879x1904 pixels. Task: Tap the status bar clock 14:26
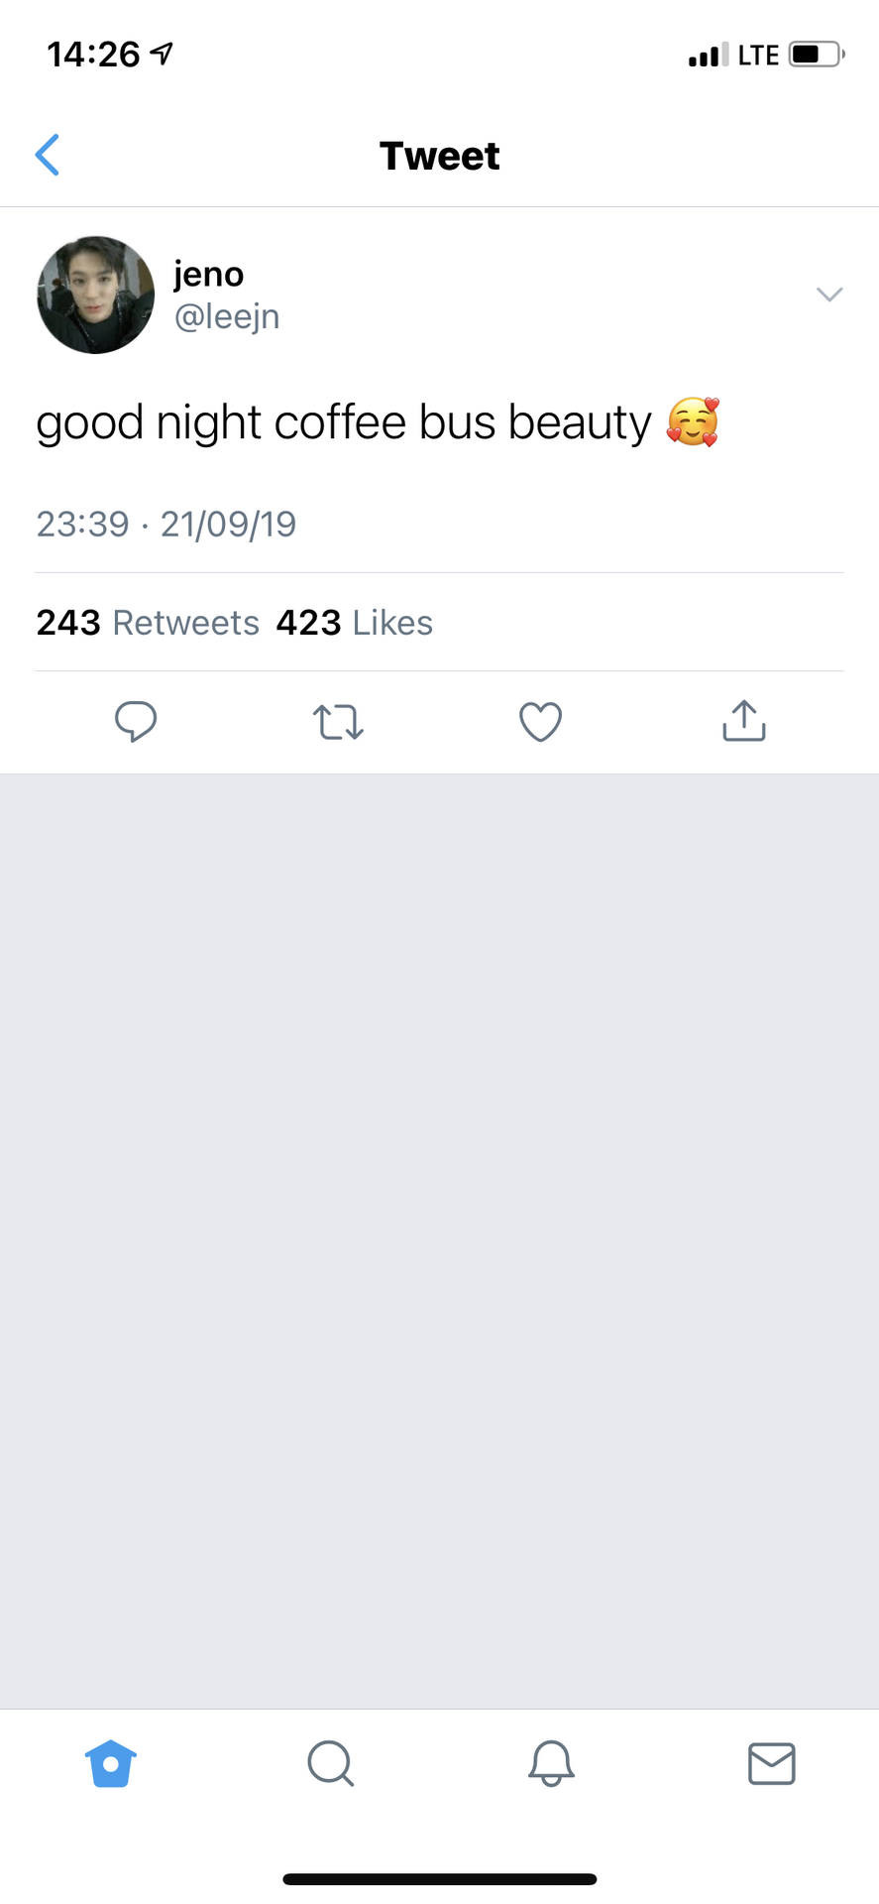pyautogui.click(x=93, y=54)
